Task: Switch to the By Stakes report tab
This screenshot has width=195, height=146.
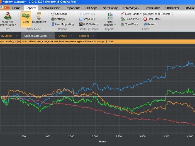Action: (7, 36)
